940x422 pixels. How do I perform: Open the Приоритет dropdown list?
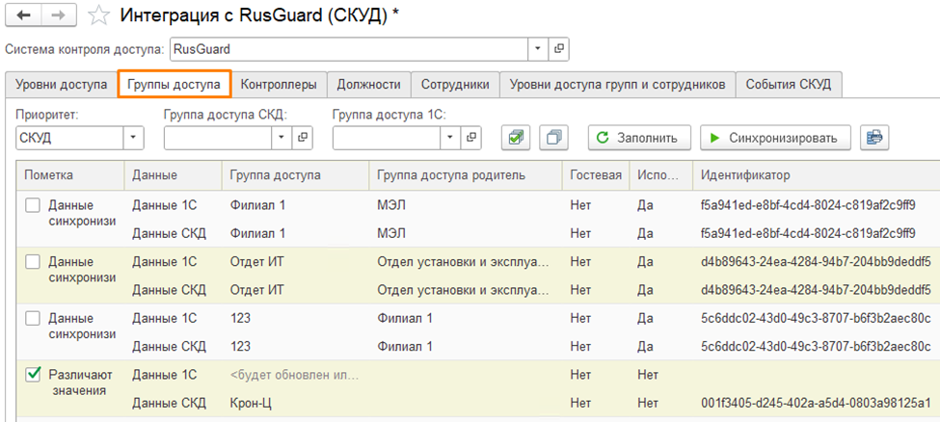tap(133, 138)
